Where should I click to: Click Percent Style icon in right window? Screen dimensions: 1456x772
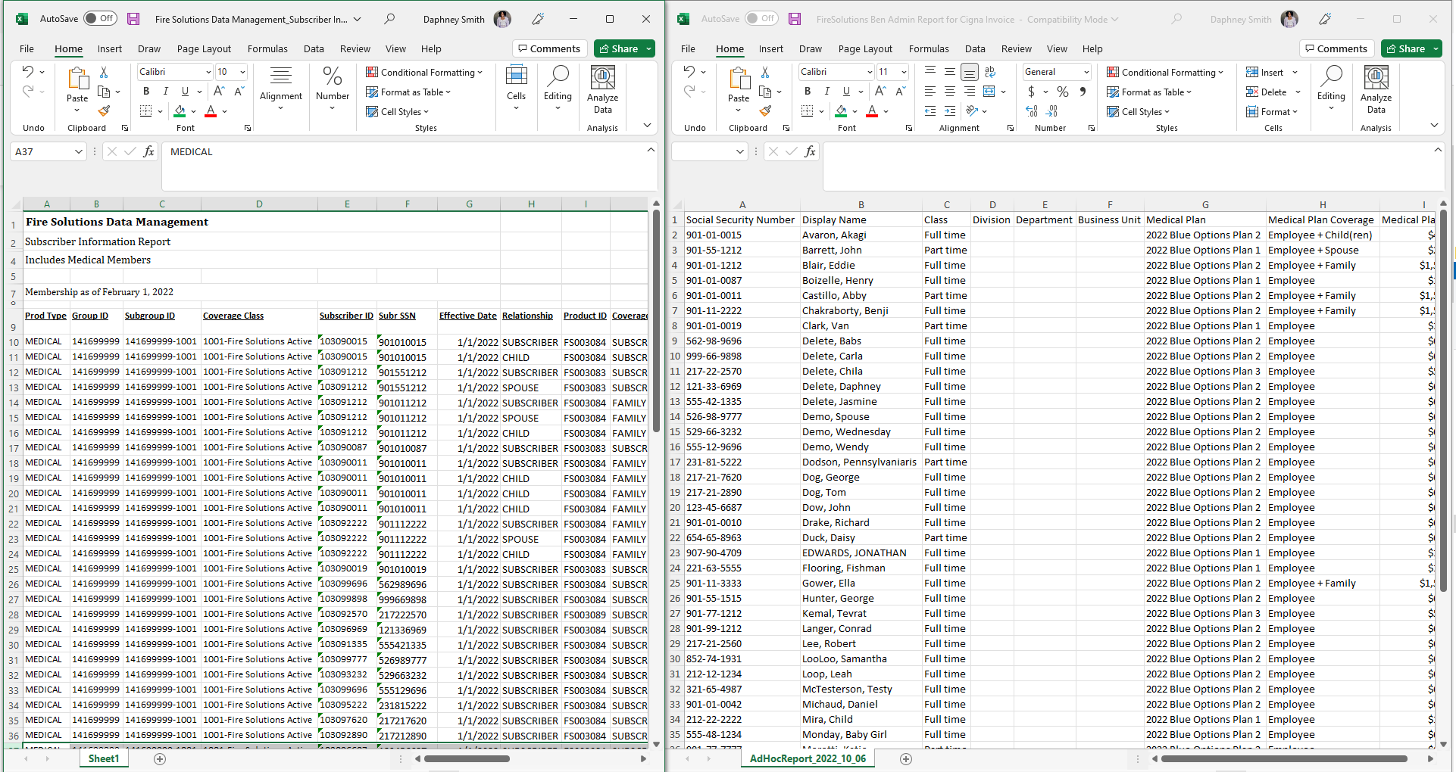coord(1063,92)
